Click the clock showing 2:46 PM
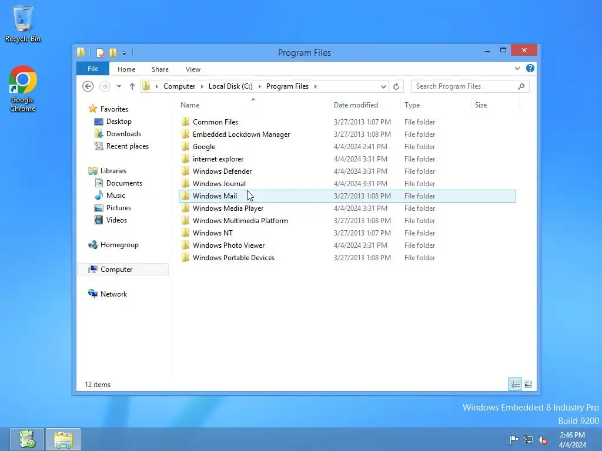The width and height of the screenshot is (602, 451). tap(572, 435)
